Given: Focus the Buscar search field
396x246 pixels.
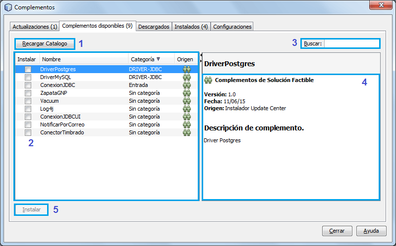Looking at the screenshot, I should pos(351,43).
